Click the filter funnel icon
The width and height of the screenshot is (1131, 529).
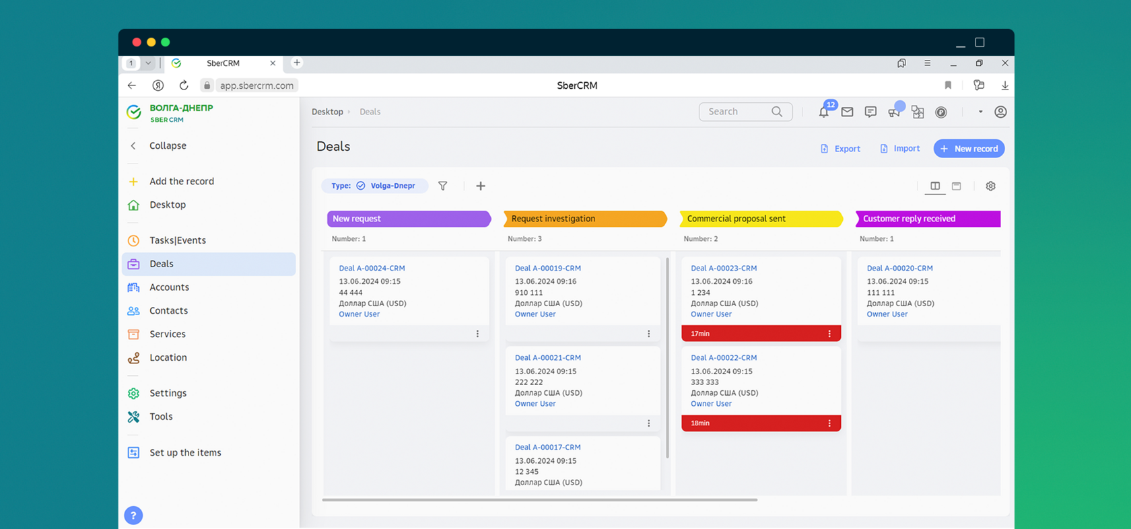pos(443,186)
